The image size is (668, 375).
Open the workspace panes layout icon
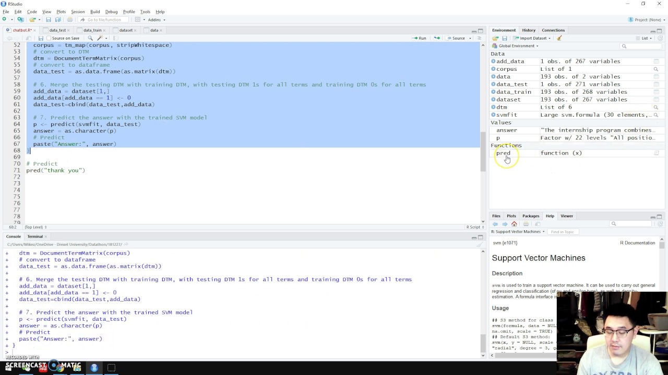[x=138, y=20]
